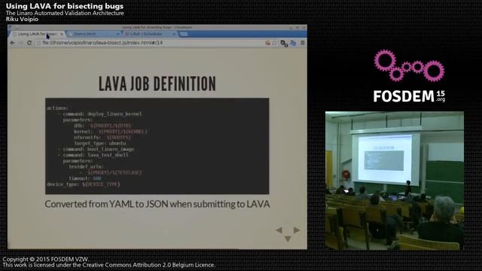Open the Chromium hamburger menu
This screenshot has width=482, height=271.
point(303,43)
